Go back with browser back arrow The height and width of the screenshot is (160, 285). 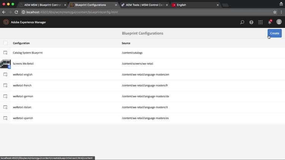[x=4, y=12]
